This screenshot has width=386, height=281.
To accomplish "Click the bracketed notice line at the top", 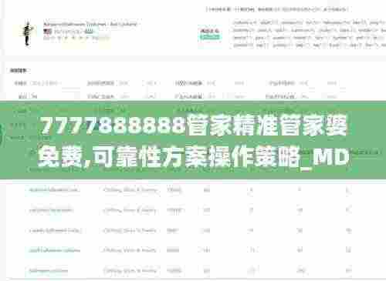I will pos(277,10).
